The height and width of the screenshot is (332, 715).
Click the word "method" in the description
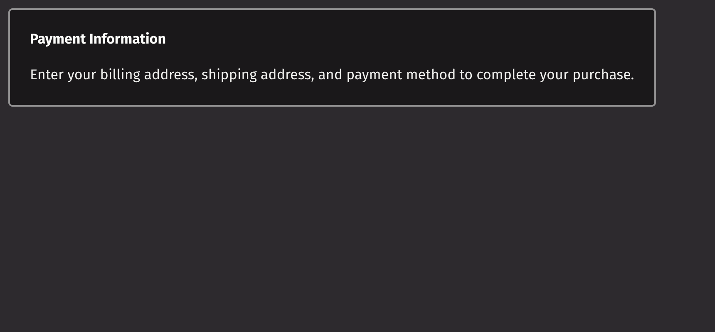431,75
